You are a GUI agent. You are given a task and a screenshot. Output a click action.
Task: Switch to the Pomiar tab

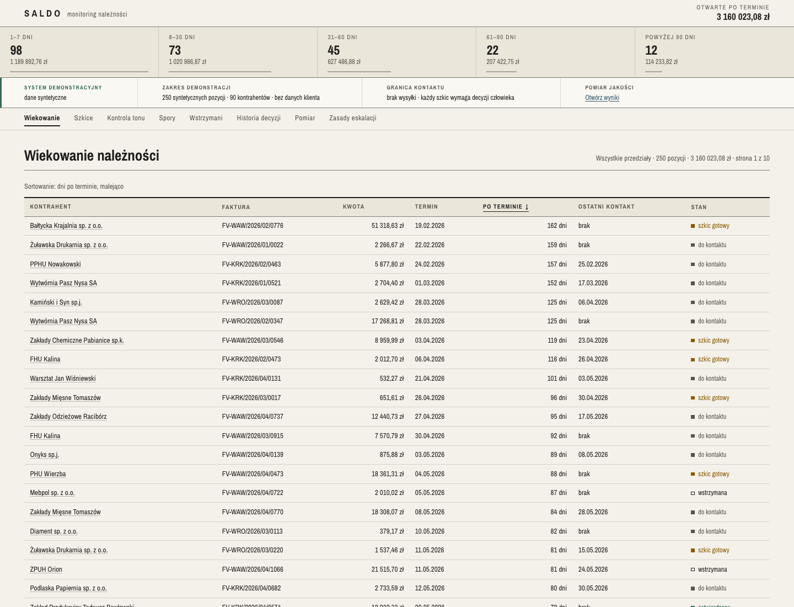(x=305, y=118)
